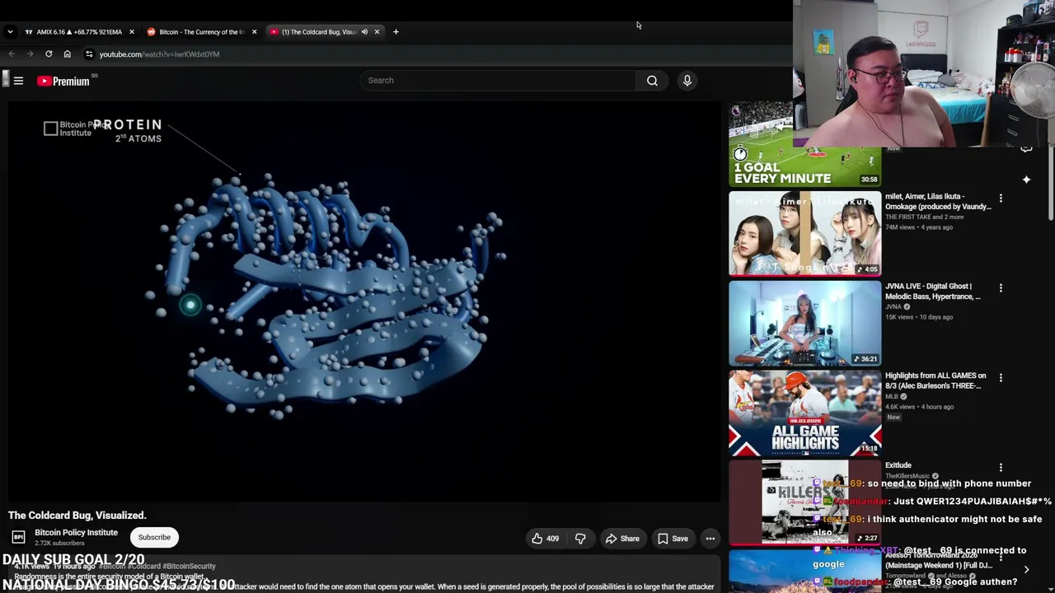
Task: Open the Share dialog
Action: [622, 539]
